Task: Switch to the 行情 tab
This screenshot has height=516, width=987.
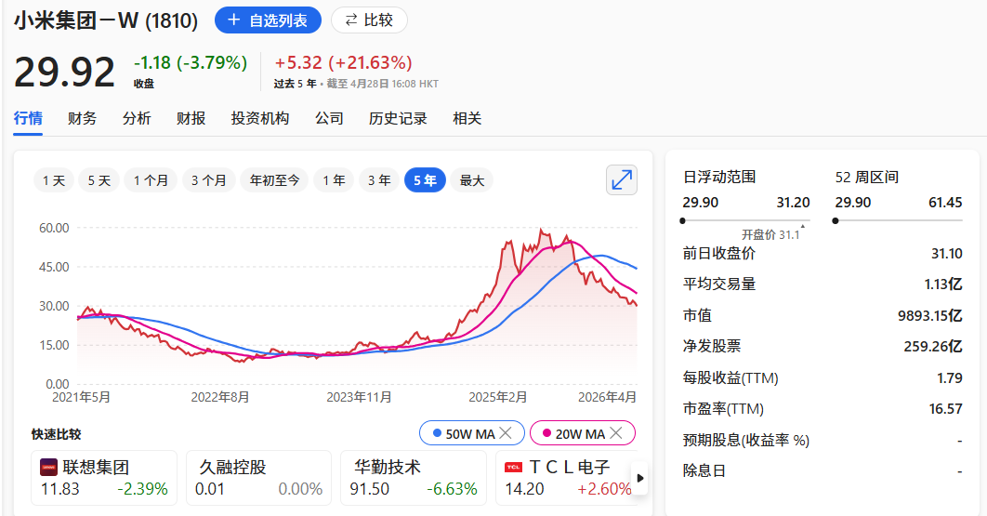Action: point(28,118)
